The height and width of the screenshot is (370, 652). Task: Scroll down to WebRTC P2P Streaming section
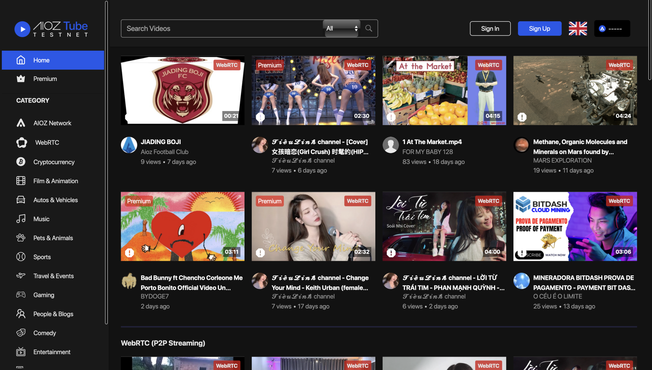point(162,343)
